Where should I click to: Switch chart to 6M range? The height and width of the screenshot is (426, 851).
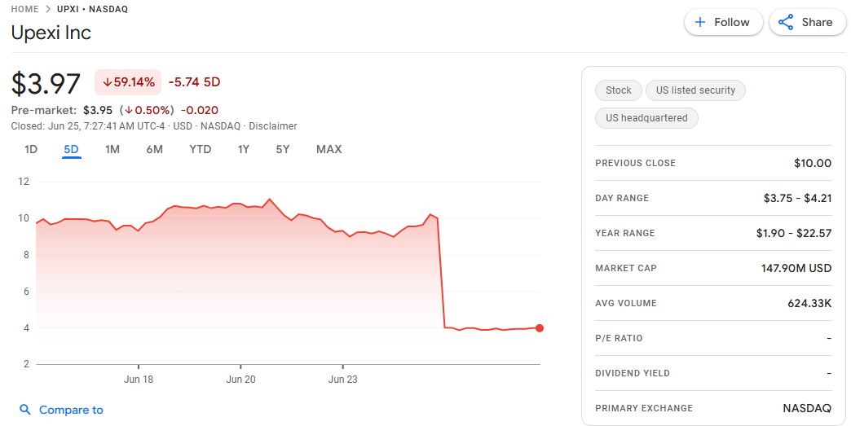point(155,149)
